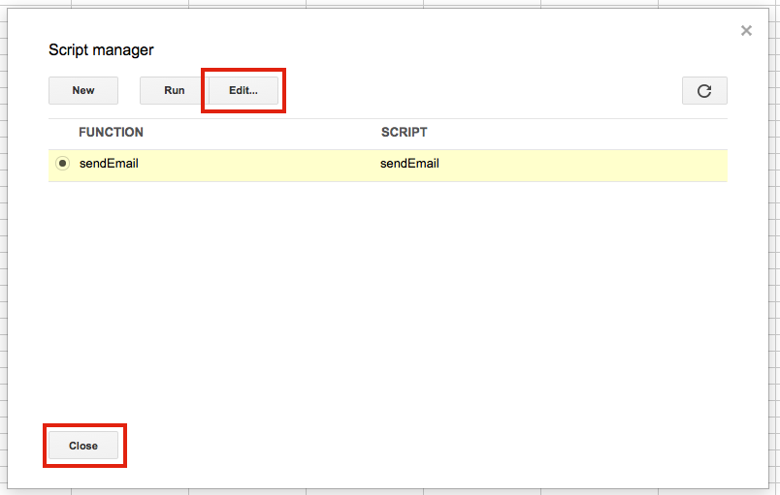Image resolution: width=780 pixels, height=495 pixels.
Task: Click the spreadsheet grid below the dialog
Action: [x=388, y=492]
